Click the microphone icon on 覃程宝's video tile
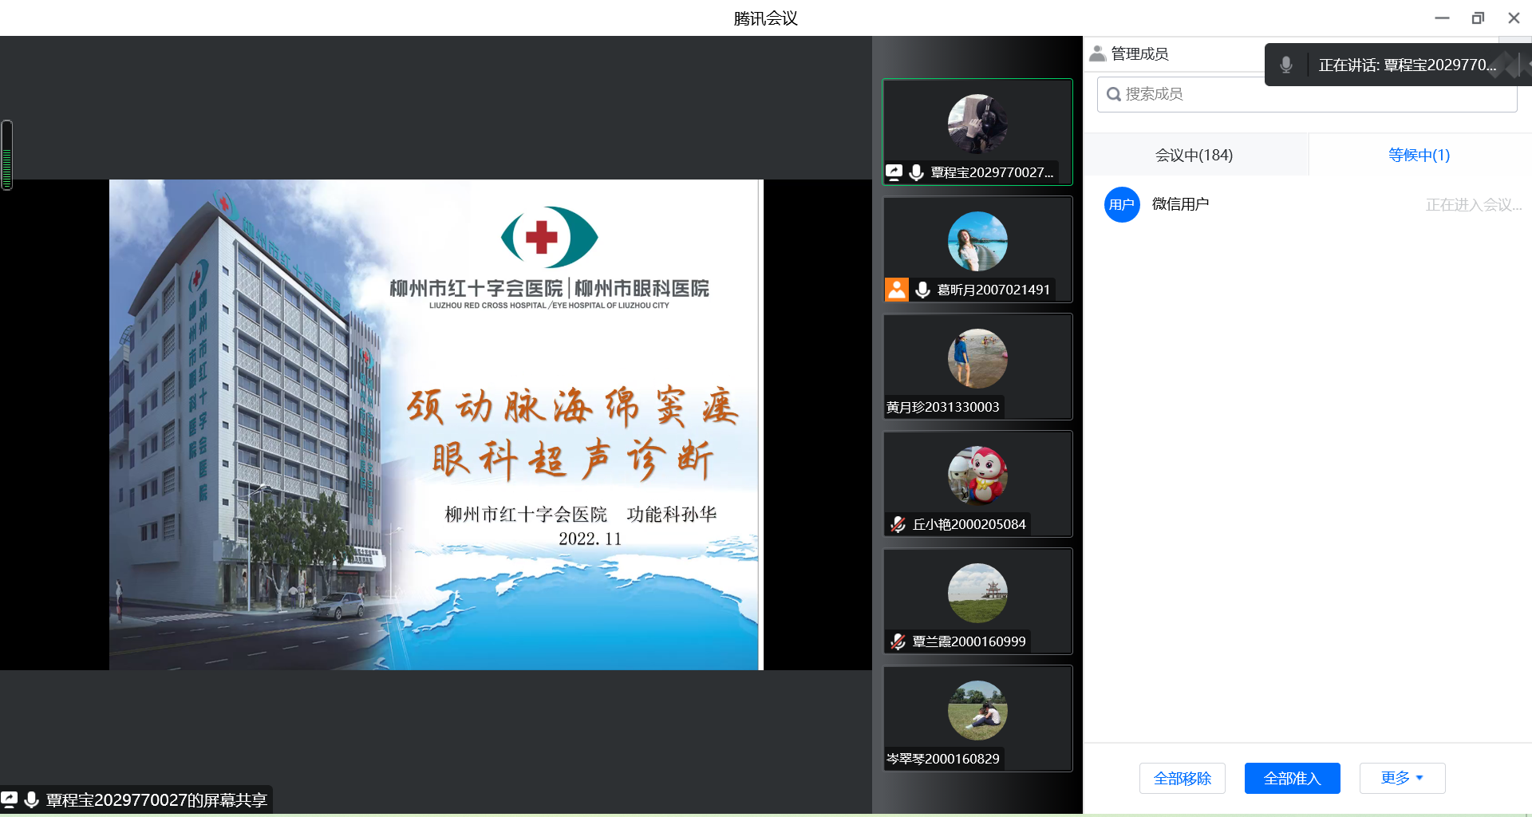 pos(917,172)
